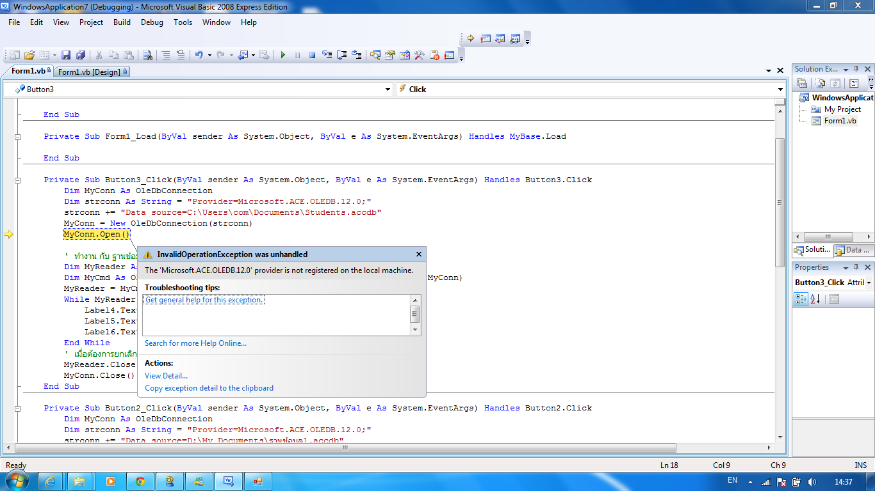875x491 pixels.
Task: Open the Windows Start button
Action: point(18,481)
